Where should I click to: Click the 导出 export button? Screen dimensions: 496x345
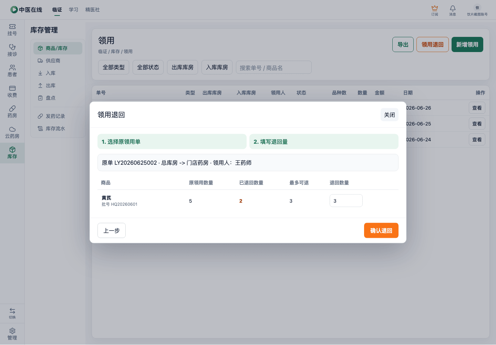(x=403, y=44)
